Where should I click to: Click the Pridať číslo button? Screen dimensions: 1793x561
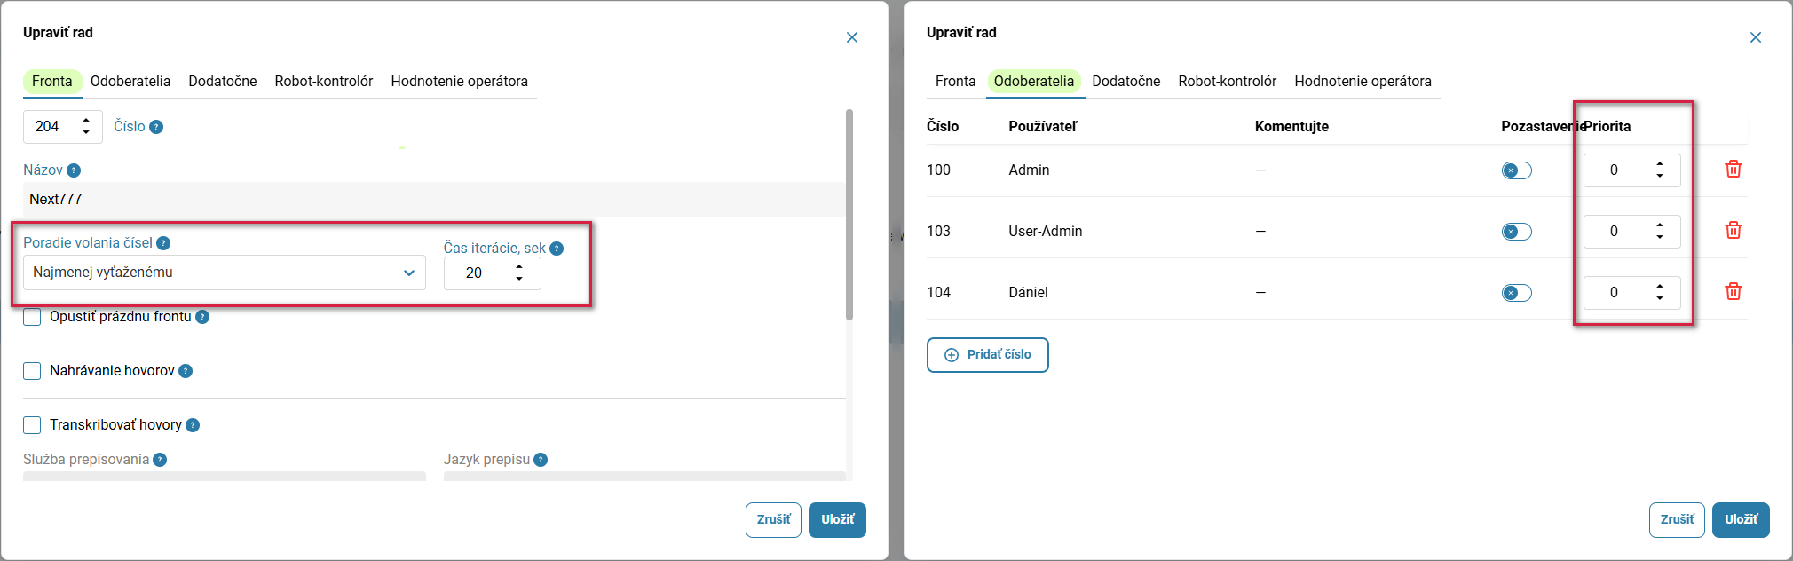point(988,355)
